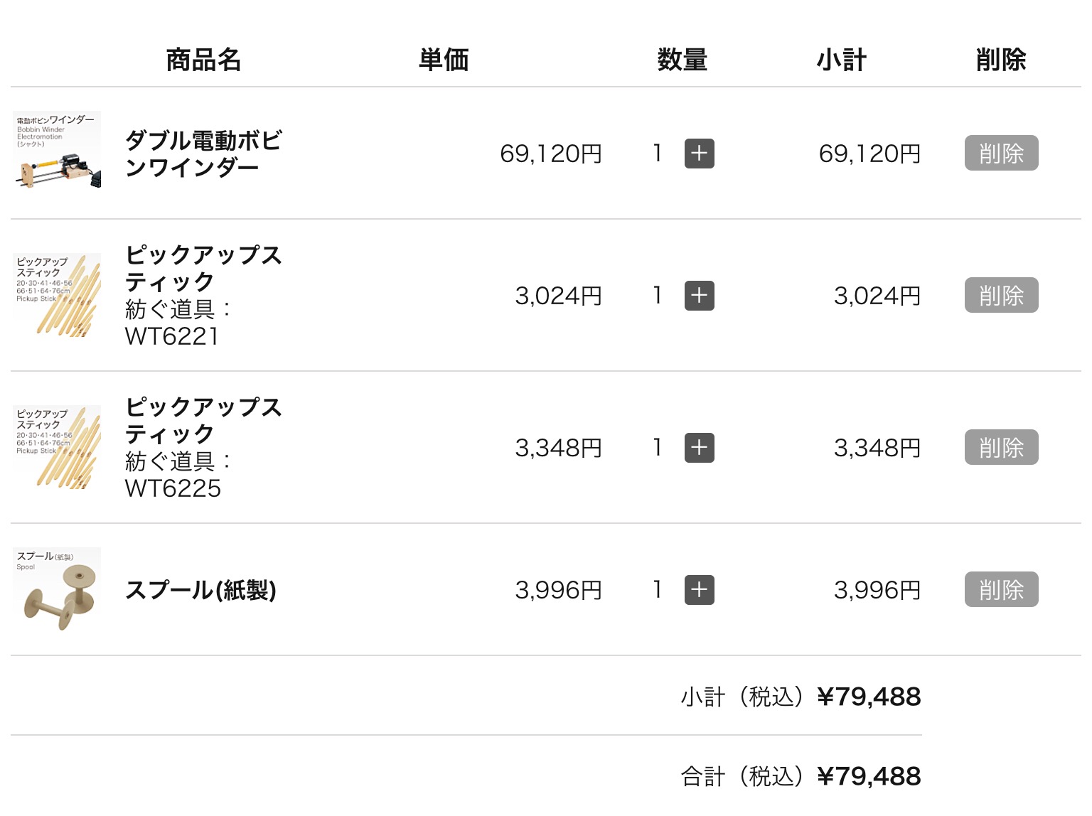1092x816 pixels.
Task: Open ダブル電動ボビンワインダー product name link
Action: click(x=203, y=154)
